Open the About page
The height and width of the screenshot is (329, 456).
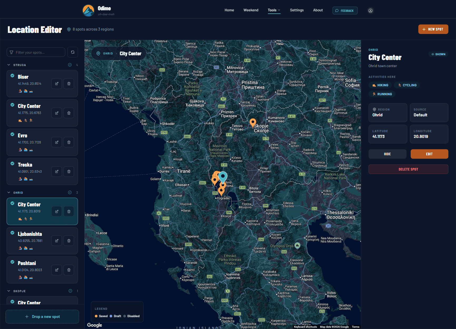point(318,10)
